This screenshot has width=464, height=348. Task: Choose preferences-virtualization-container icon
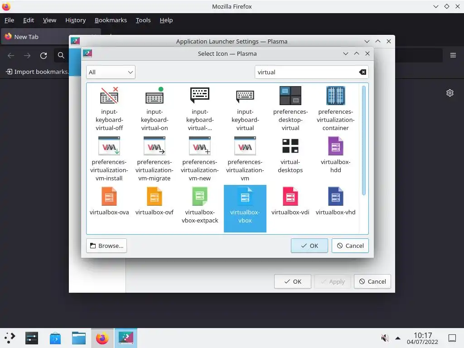coord(336,108)
